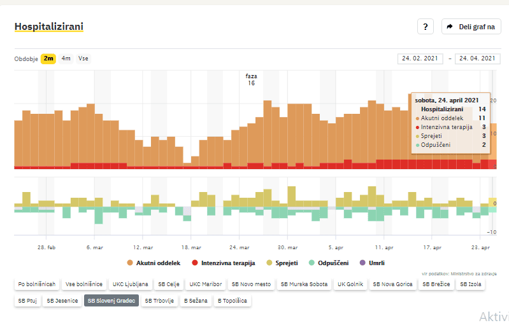Viewport: 509px width, 323px height.
Task: Click the faza 16 chart marker
Action: pos(251,79)
